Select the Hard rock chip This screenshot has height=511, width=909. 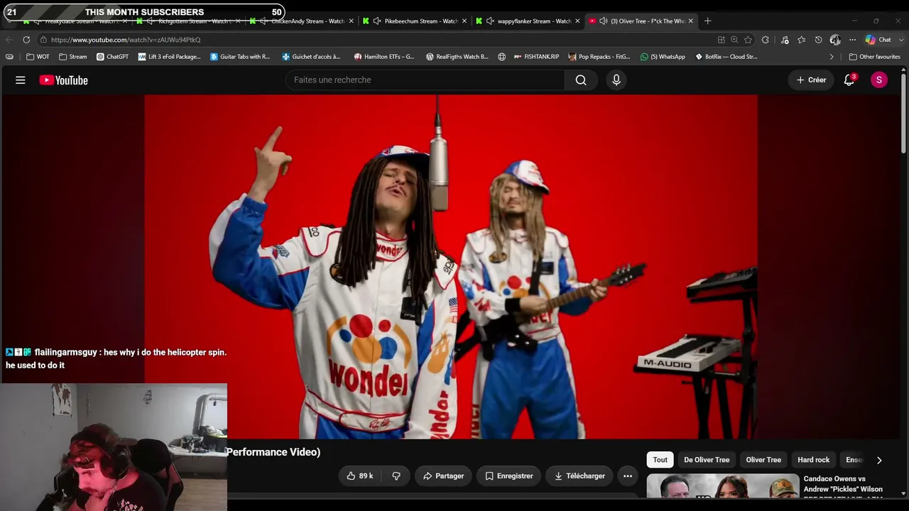click(814, 460)
